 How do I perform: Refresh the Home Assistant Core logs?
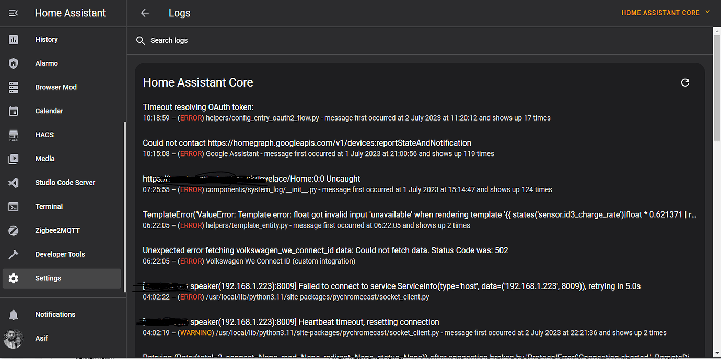685,82
